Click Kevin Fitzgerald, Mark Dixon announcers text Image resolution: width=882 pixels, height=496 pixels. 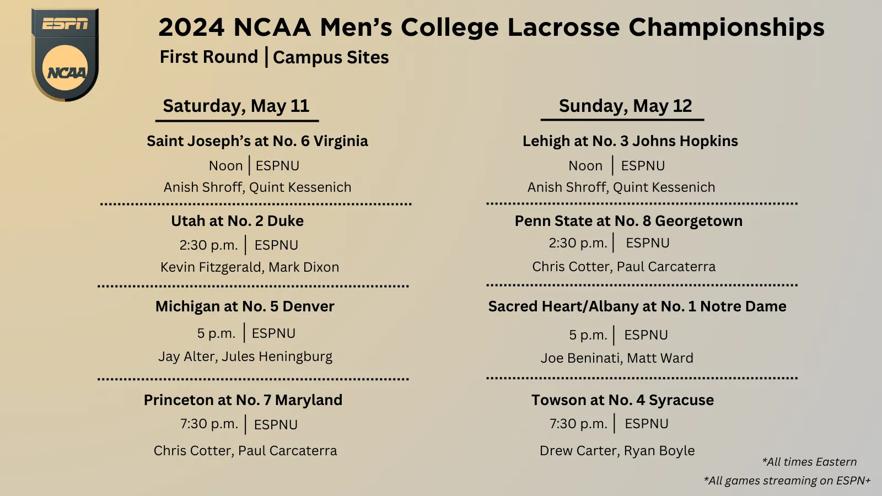[x=250, y=267]
